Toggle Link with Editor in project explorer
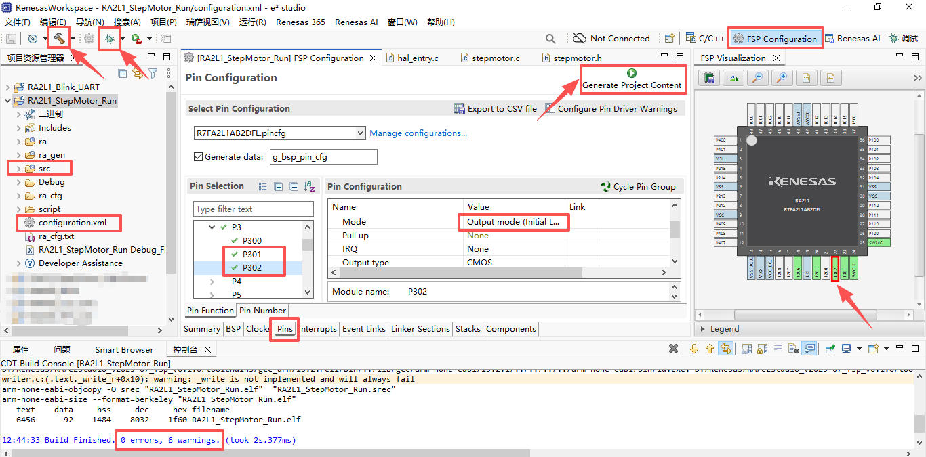This screenshot has width=926, height=457. (x=138, y=73)
